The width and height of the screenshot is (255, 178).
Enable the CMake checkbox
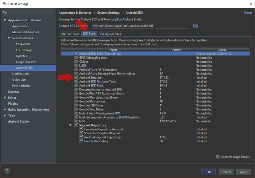pos(76,62)
